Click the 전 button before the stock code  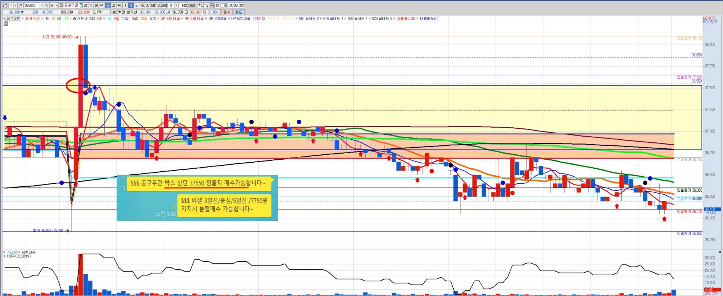(21, 5)
